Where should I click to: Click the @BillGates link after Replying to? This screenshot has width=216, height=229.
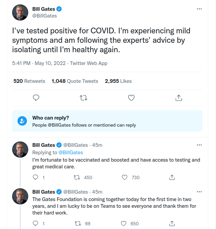point(71,153)
